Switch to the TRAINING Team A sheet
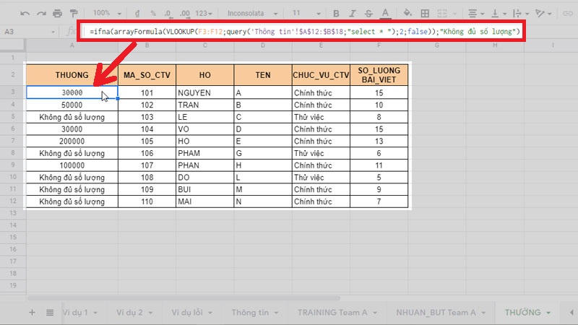 pyautogui.click(x=332, y=313)
